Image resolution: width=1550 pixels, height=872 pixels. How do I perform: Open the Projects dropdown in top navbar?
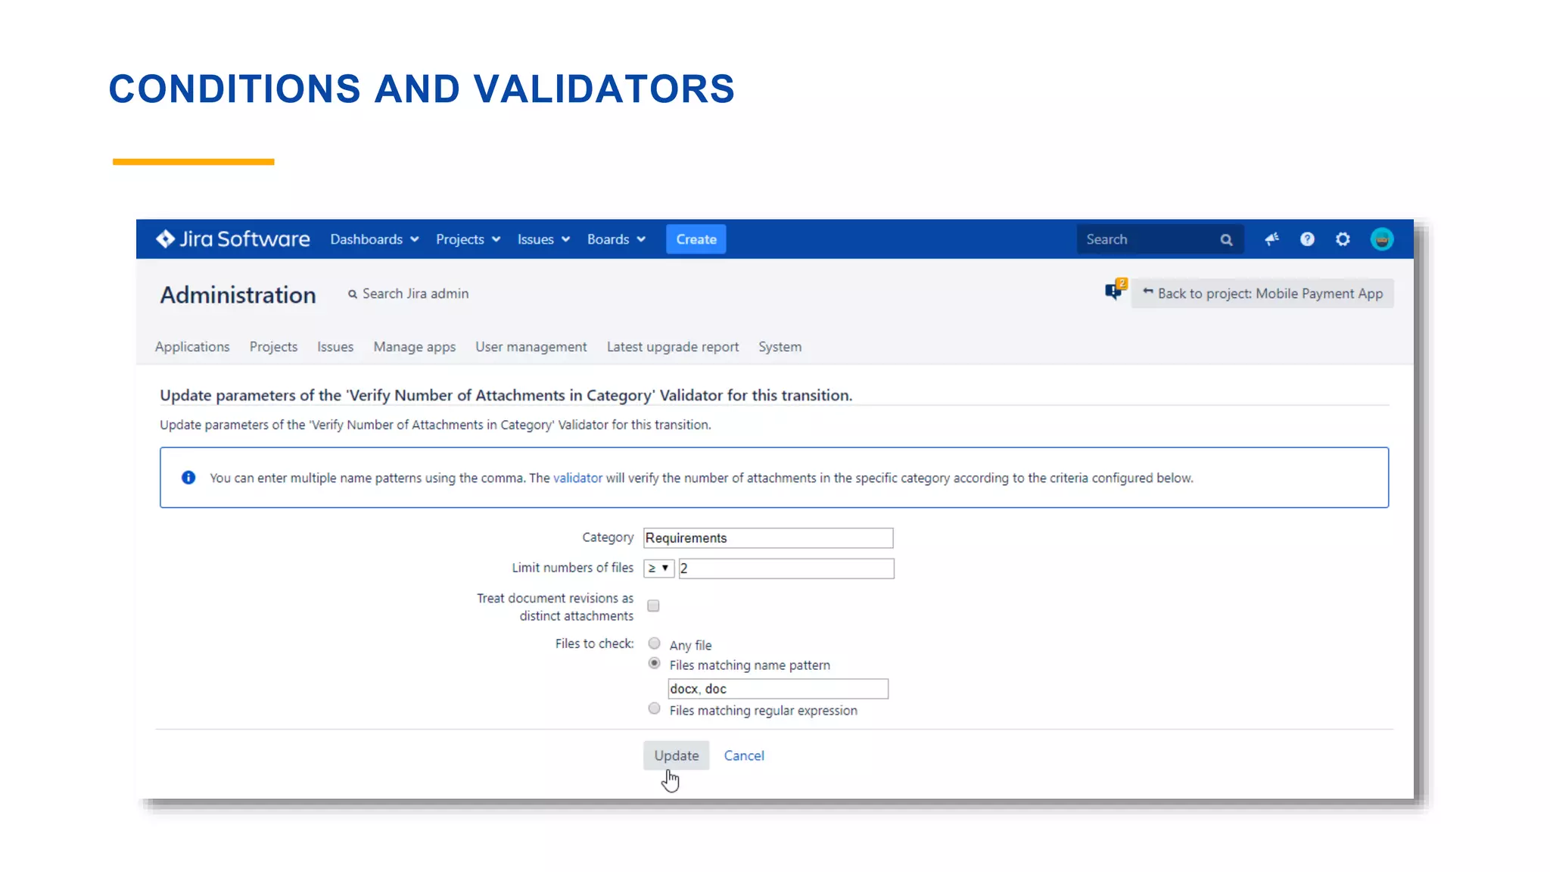pos(468,239)
